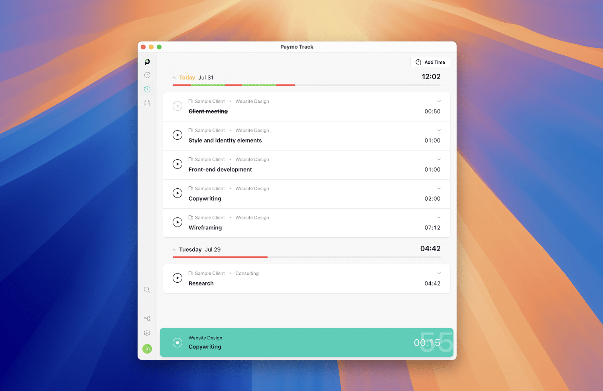Open the JD user avatar
Viewport: 603px width, 391px height.
point(147,349)
